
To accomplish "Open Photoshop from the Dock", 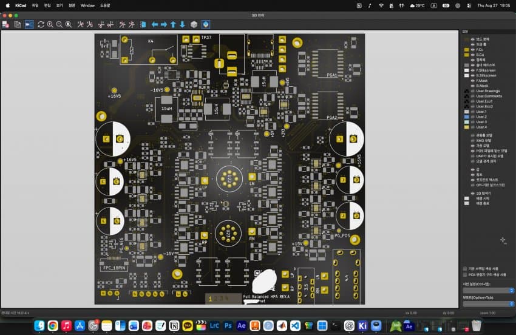I will (x=228, y=325).
